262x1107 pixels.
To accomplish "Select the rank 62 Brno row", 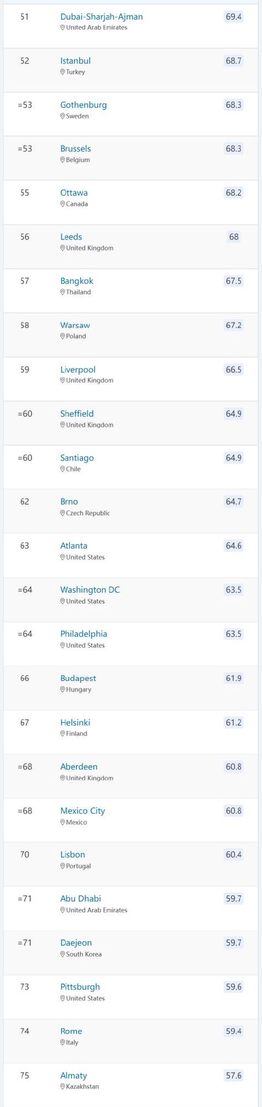I will tap(131, 511).
